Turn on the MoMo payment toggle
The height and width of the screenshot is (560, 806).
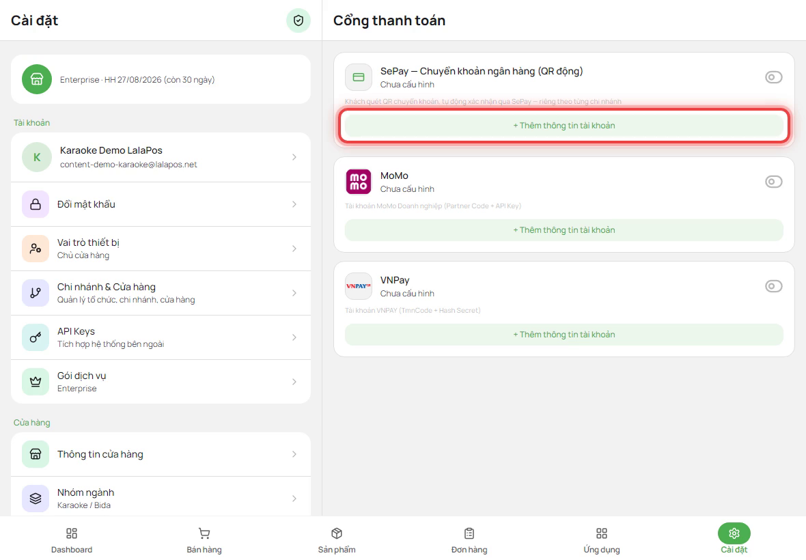[x=773, y=182]
